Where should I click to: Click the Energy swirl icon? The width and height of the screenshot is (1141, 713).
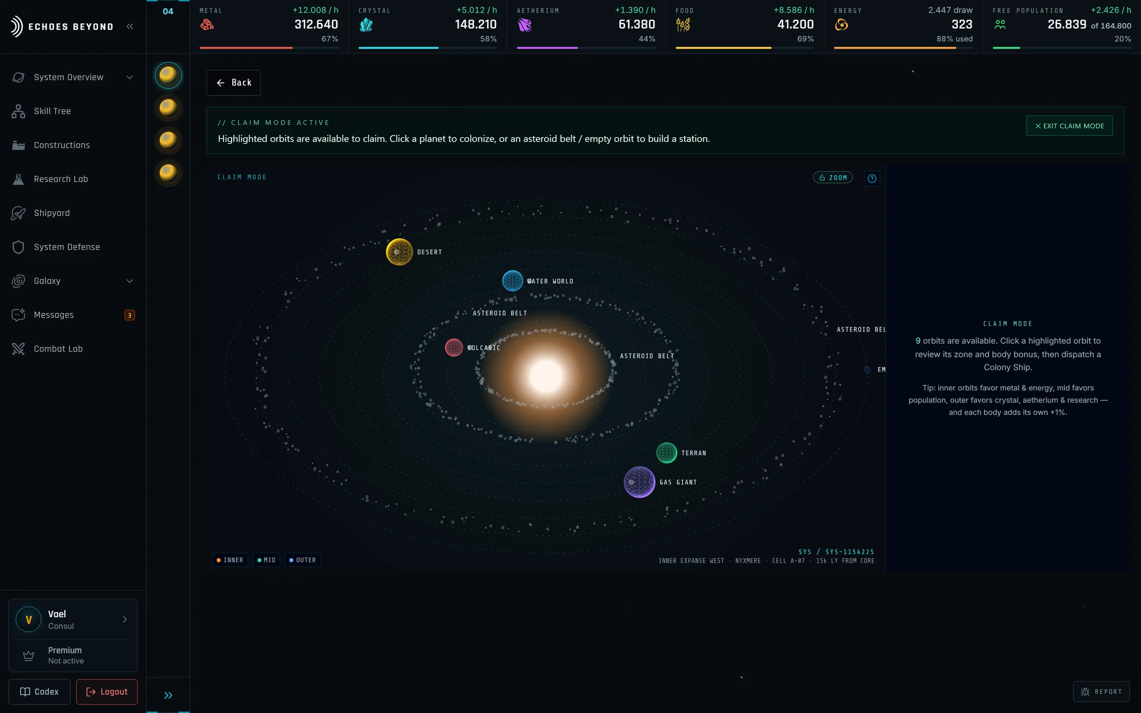tap(841, 25)
